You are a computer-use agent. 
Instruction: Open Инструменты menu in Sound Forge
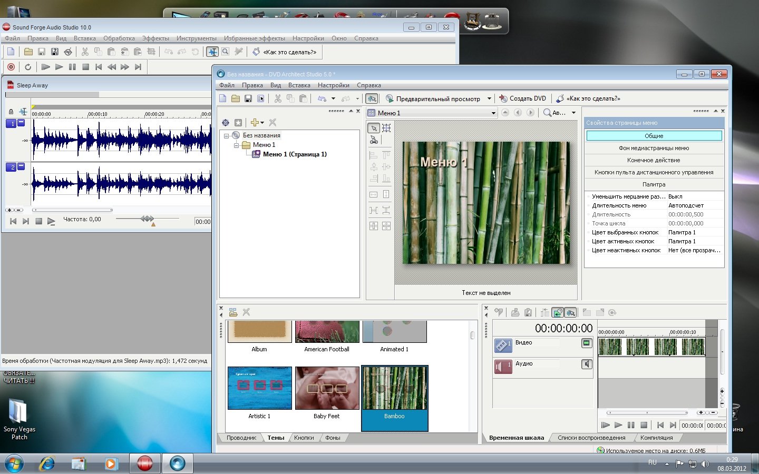[x=197, y=38]
